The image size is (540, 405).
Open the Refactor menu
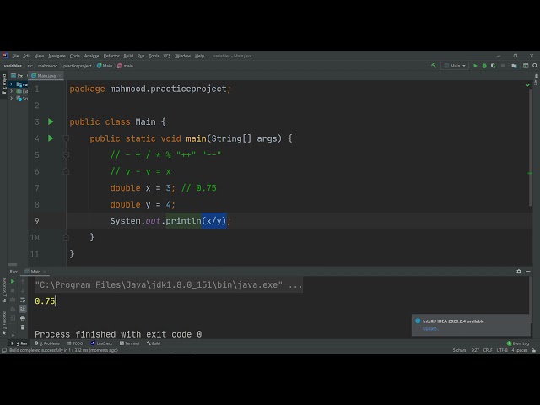click(111, 56)
